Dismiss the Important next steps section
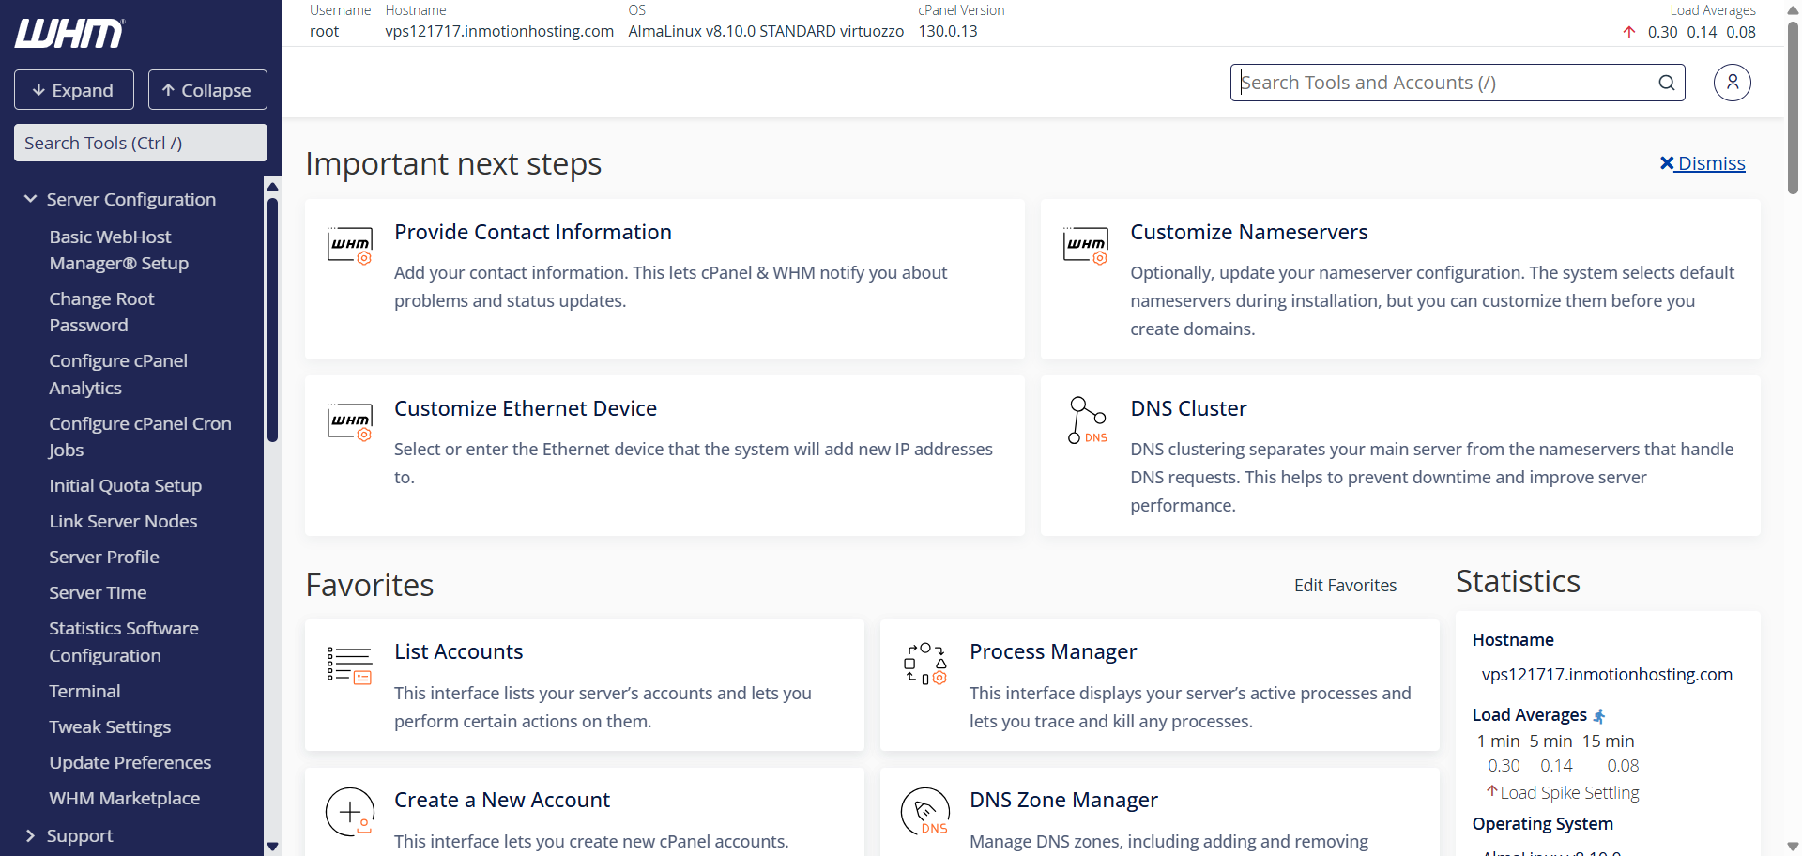 1703,163
